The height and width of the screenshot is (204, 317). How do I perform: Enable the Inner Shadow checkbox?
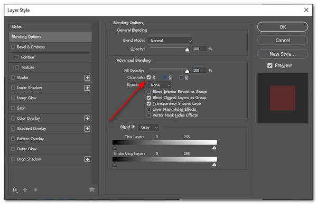[13, 88]
